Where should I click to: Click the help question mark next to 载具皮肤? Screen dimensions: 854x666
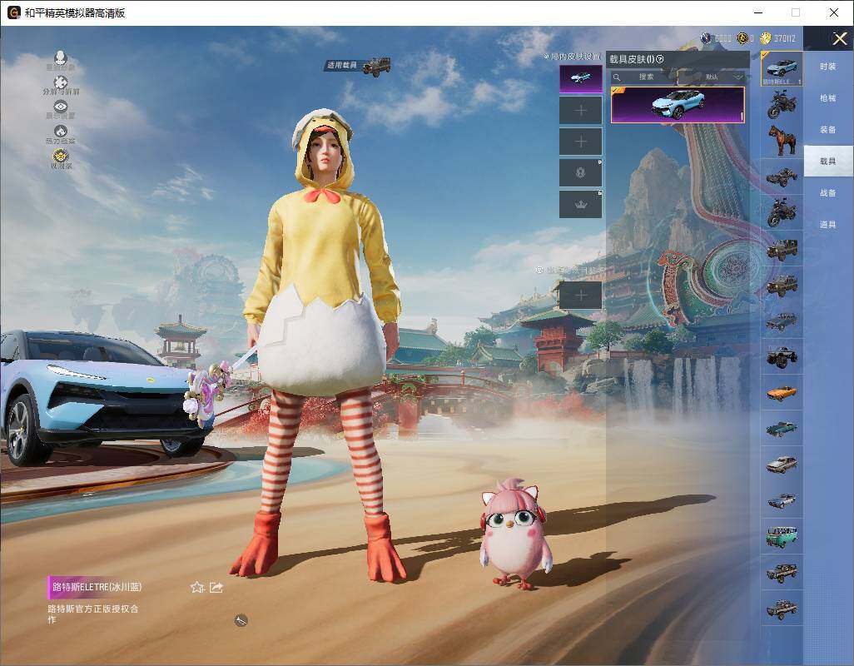pyautogui.click(x=660, y=58)
